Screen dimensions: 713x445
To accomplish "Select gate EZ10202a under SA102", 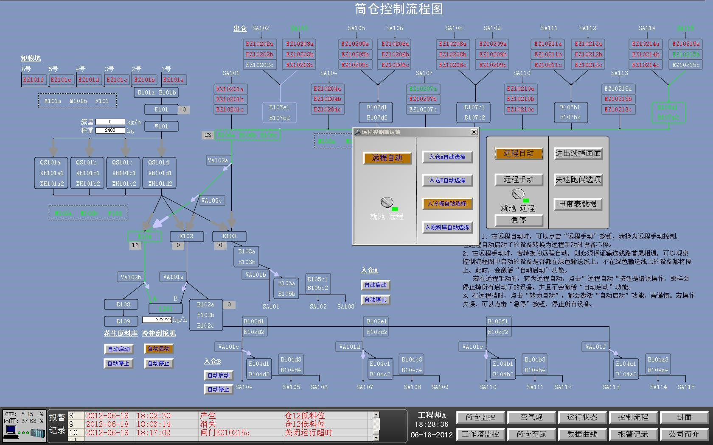I will 259,44.
